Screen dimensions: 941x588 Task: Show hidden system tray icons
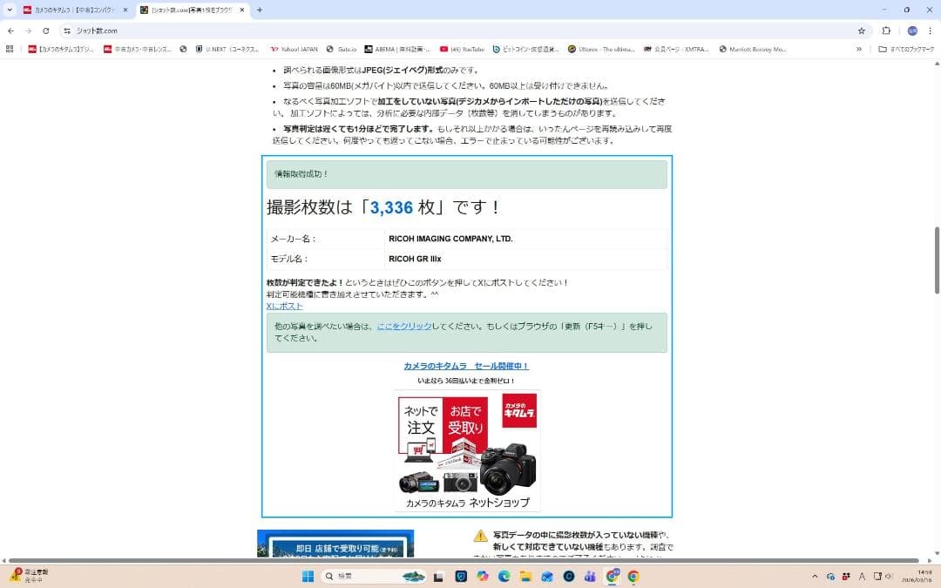point(815,577)
